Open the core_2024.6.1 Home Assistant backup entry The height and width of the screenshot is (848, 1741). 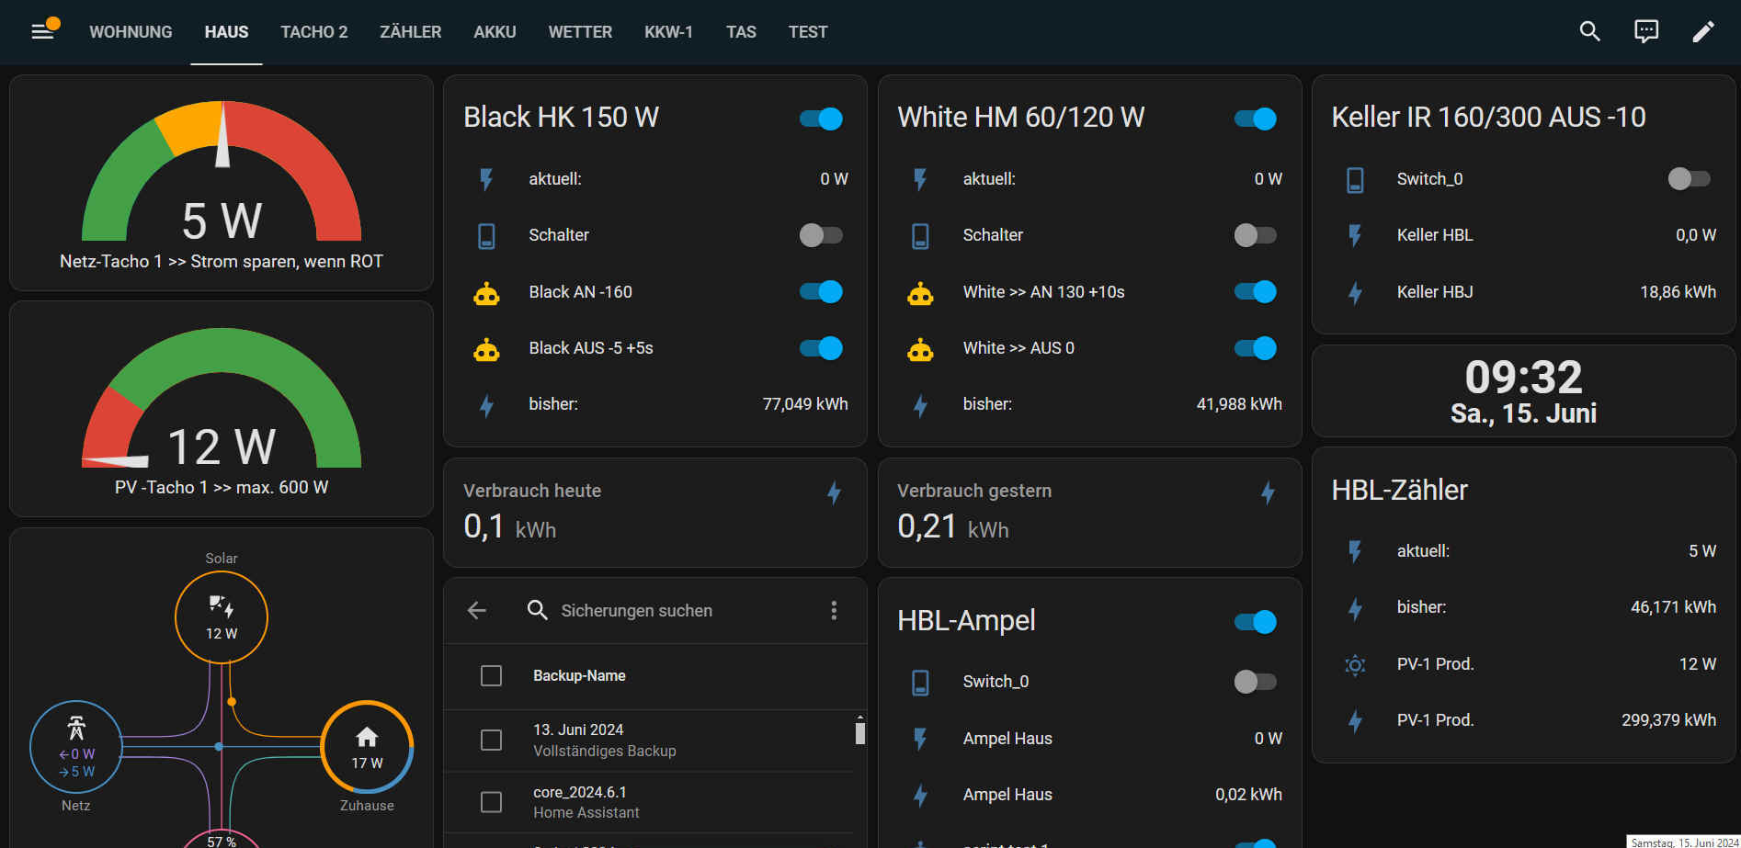(649, 802)
